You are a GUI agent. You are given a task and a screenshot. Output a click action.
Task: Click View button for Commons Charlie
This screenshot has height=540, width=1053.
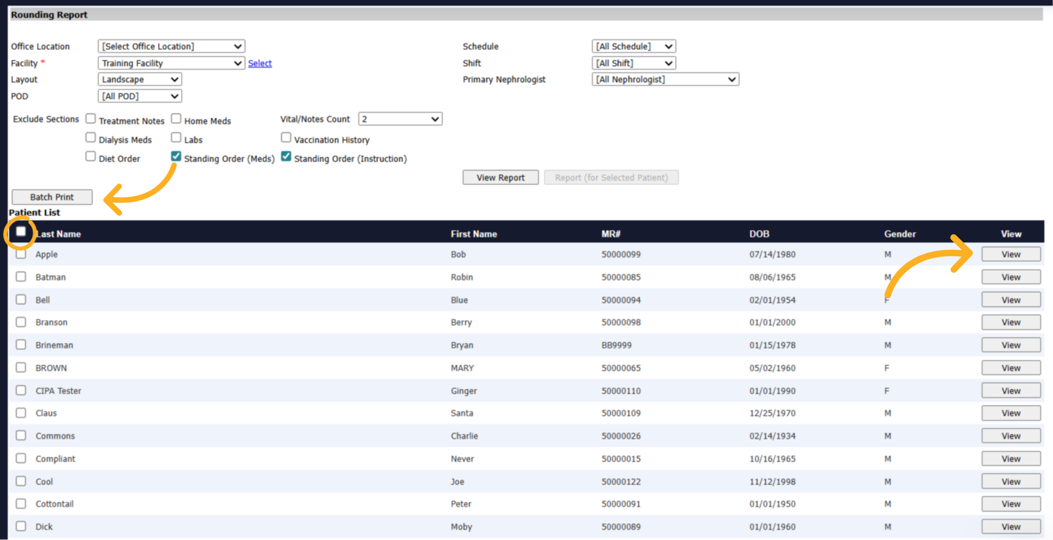1011,436
